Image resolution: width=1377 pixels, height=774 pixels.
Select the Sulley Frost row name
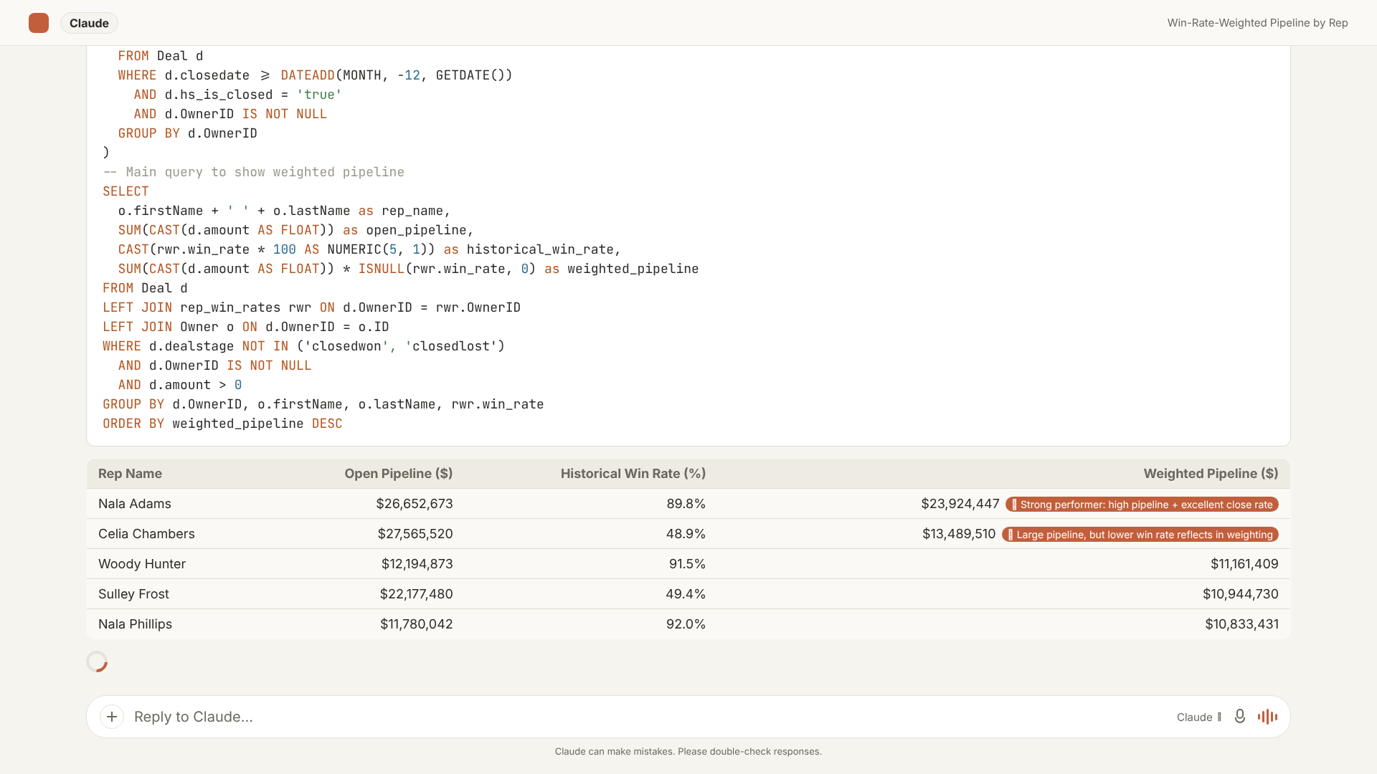(133, 594)
